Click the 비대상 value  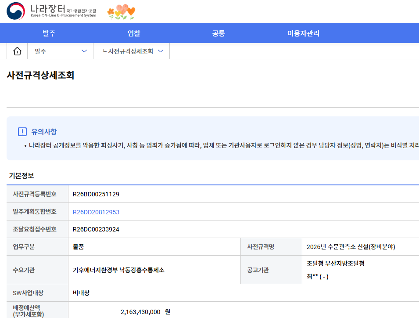click(x=81, y=293)
